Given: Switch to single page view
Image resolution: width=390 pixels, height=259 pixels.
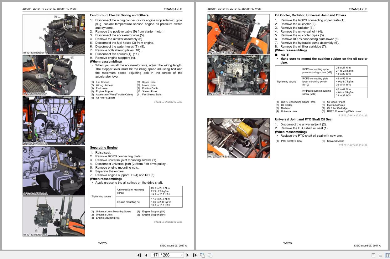Looking at the screenshot, I should click(373, 255).
